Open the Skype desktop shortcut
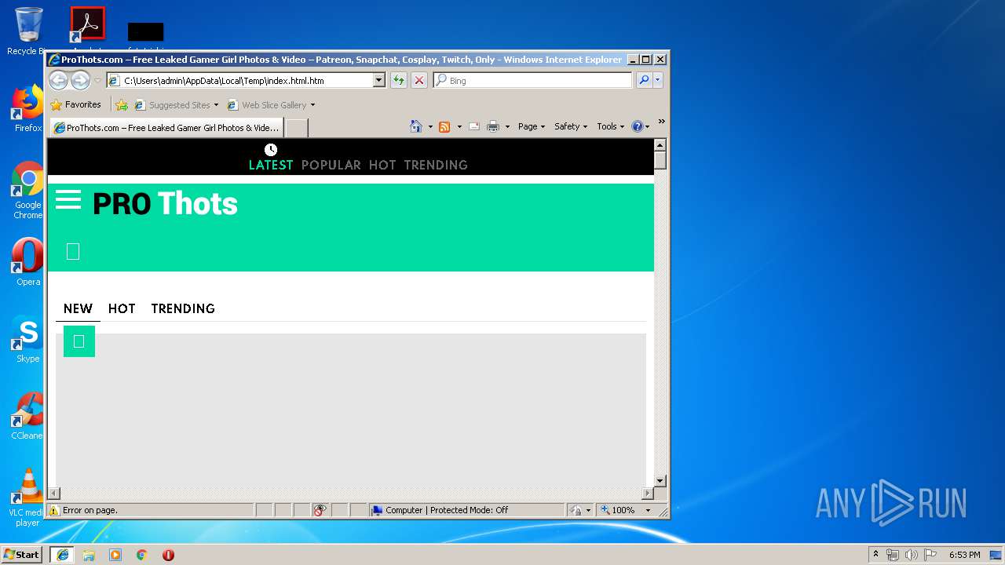This screenshot has height=565, width=1005. 28,339
